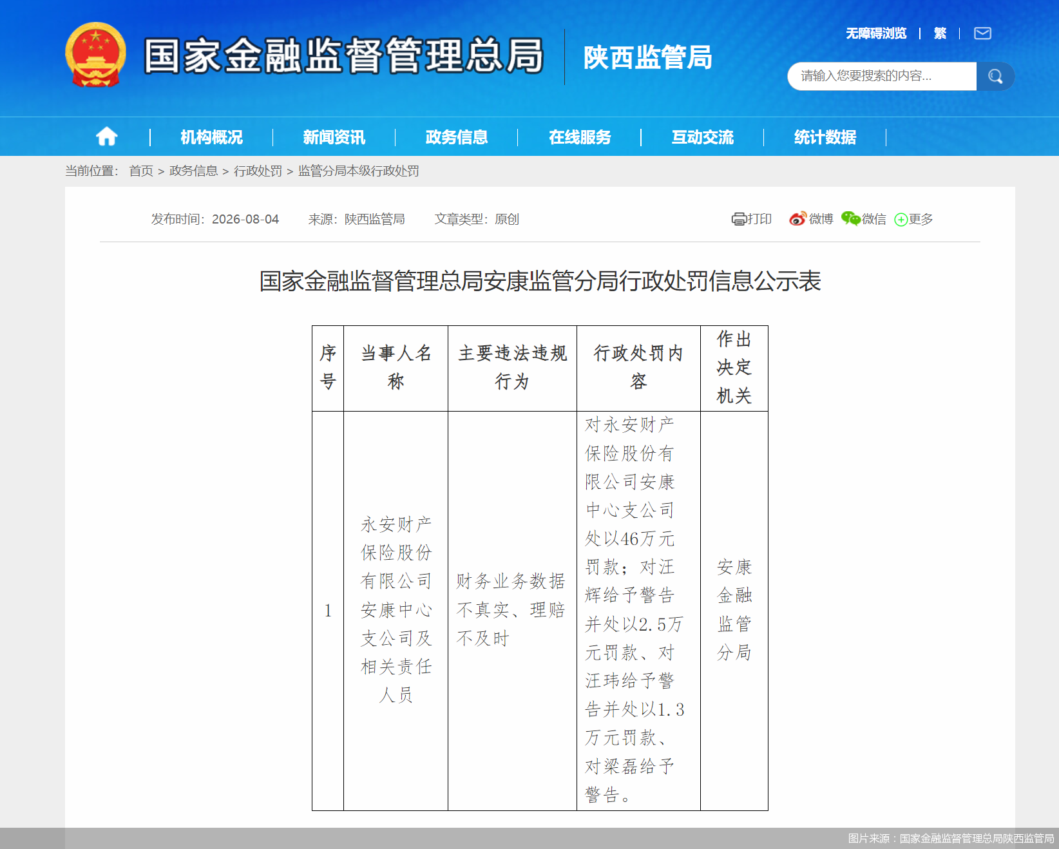1059x849 pixels.
Task: Click the 陕西监管局 header title
Action: coord(647,57)
